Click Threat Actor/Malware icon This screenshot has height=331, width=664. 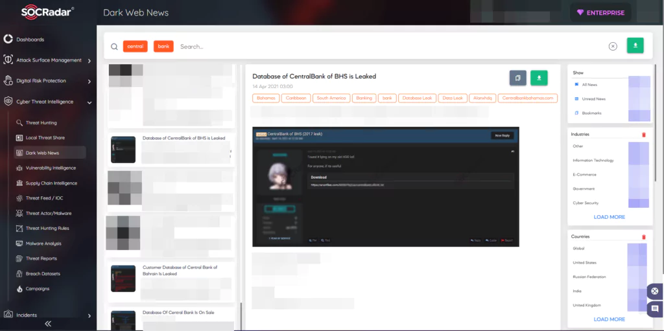click(19, 213)
